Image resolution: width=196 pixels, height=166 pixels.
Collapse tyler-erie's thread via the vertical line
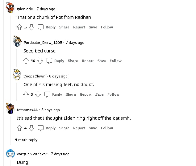(x=10, y=77)
